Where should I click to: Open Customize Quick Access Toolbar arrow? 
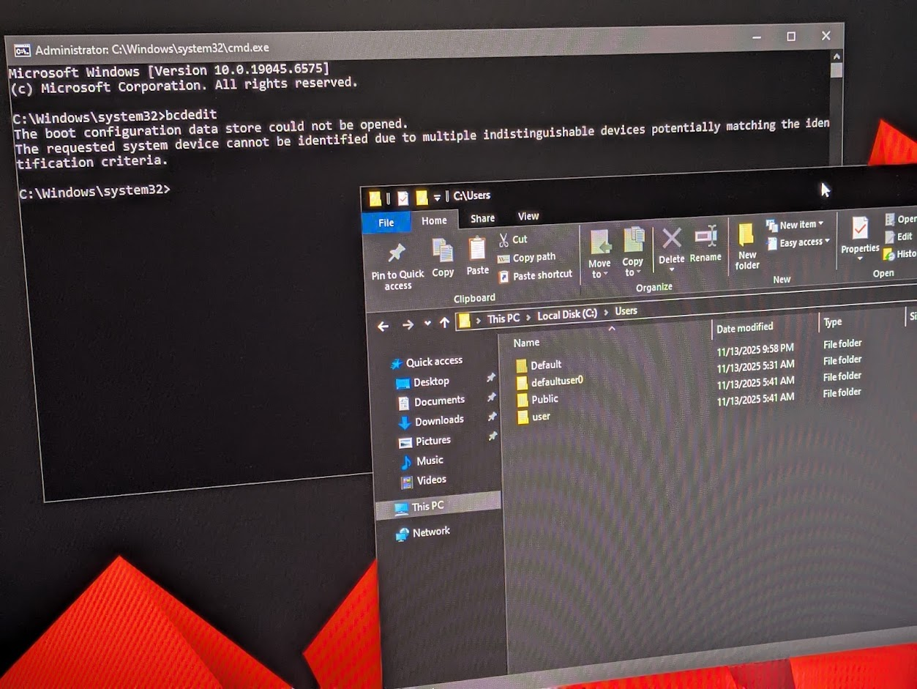click(x=437, y=197)
